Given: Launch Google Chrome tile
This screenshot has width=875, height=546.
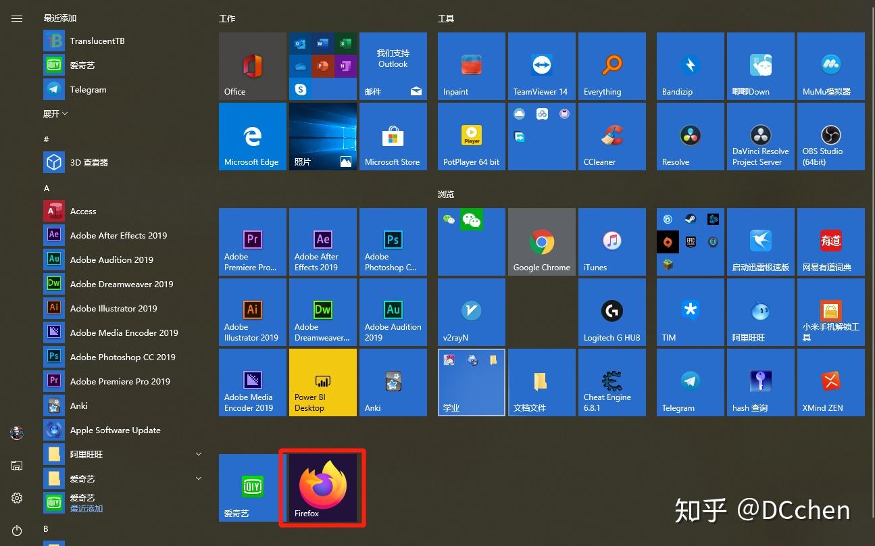Looking at the screenshot, I should pos(542,242).
